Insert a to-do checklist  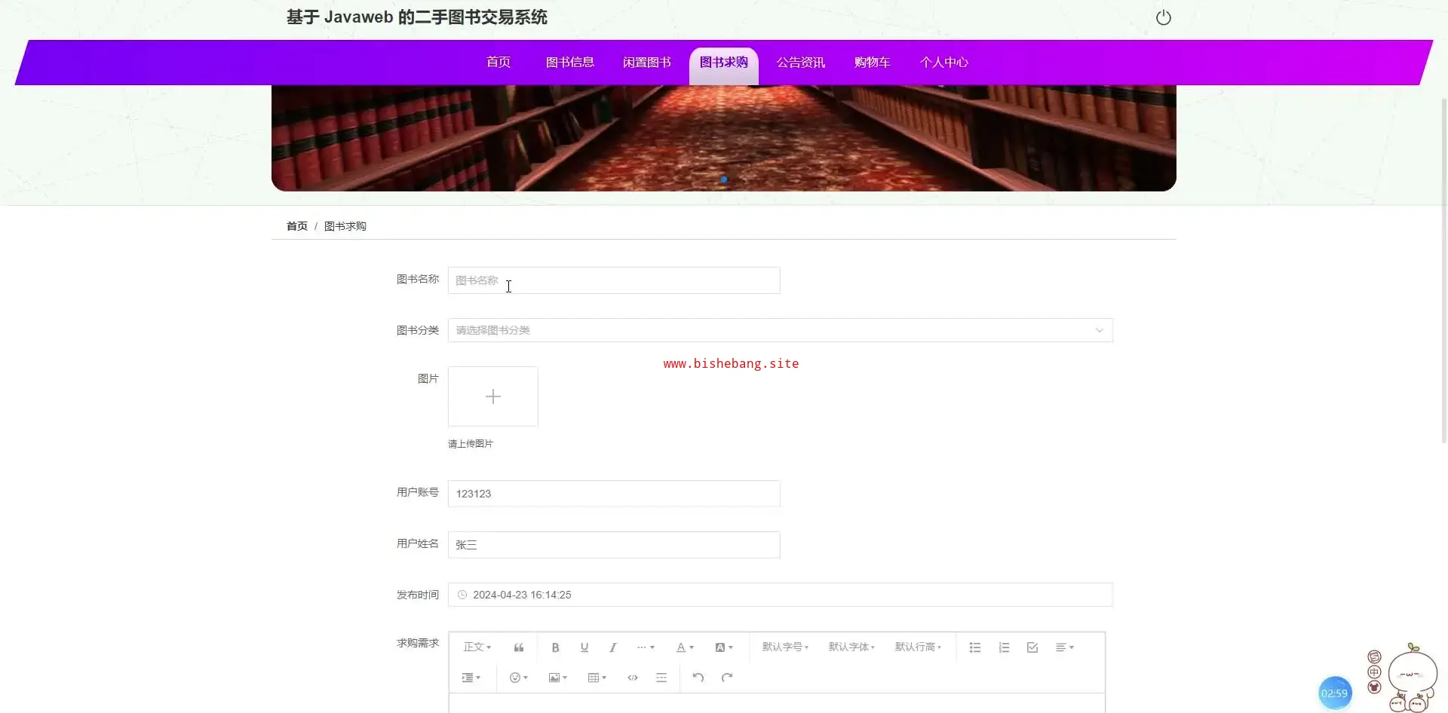click(x=1032, y=647)
